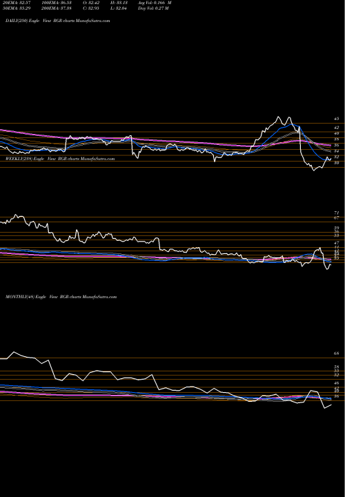Click the High price H: value
The height and width of the screenshot is (497, 345).
[120, 3]
